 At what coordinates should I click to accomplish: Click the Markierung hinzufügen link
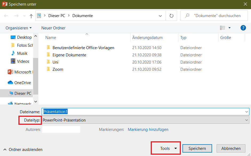pos(148,130)
